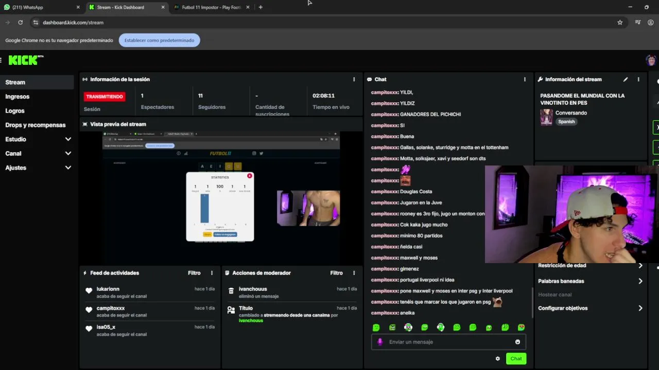Click the Kick logo in the header

26,60
